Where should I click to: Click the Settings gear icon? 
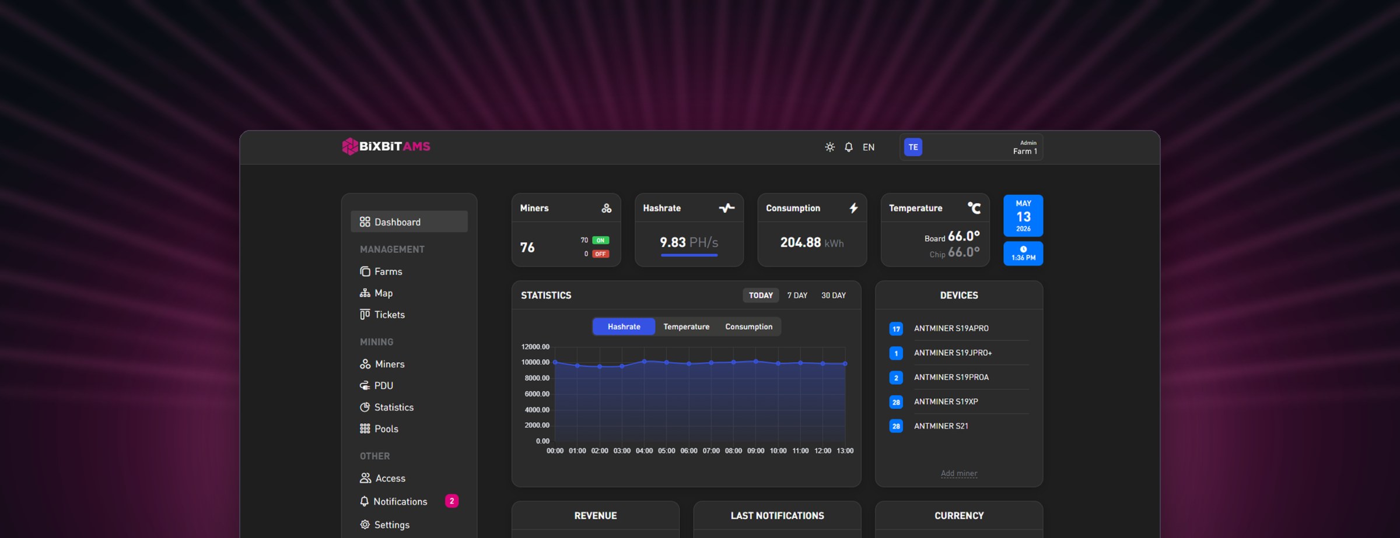click(x=365, y=525)
